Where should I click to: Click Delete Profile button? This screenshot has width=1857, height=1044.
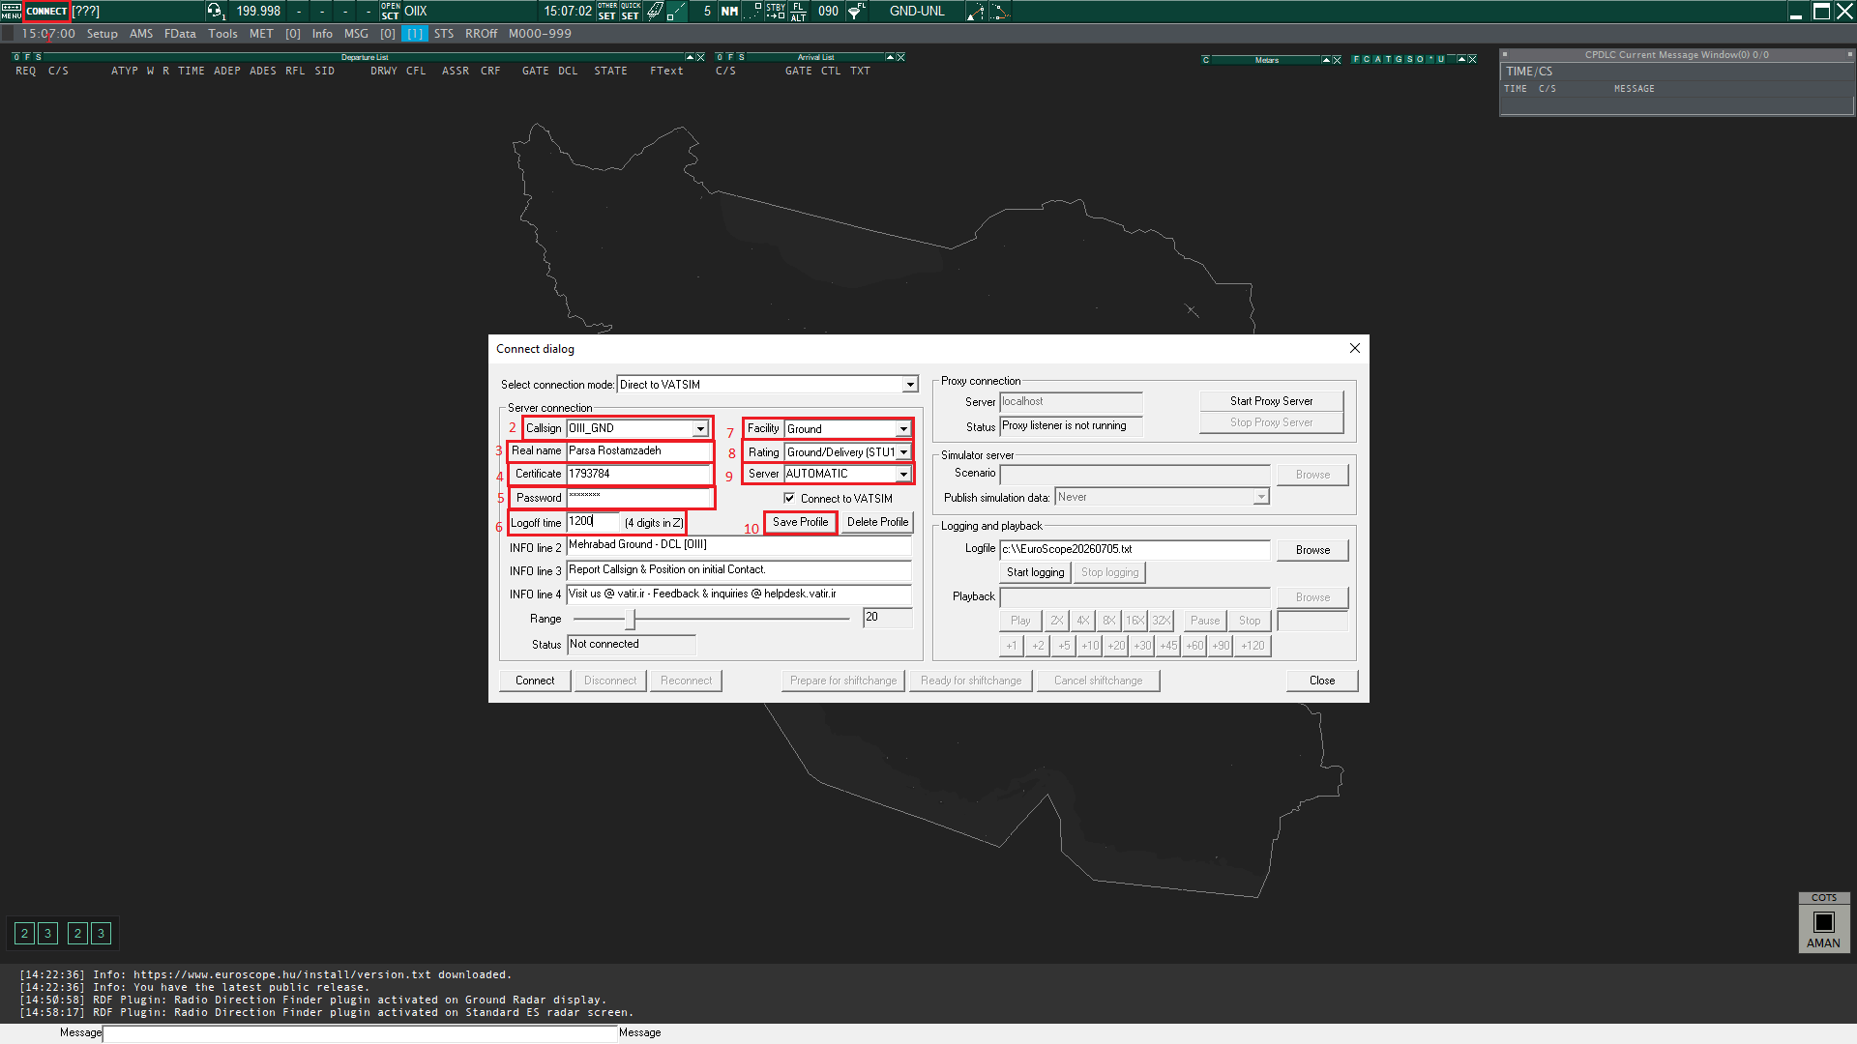click(877, 522)
